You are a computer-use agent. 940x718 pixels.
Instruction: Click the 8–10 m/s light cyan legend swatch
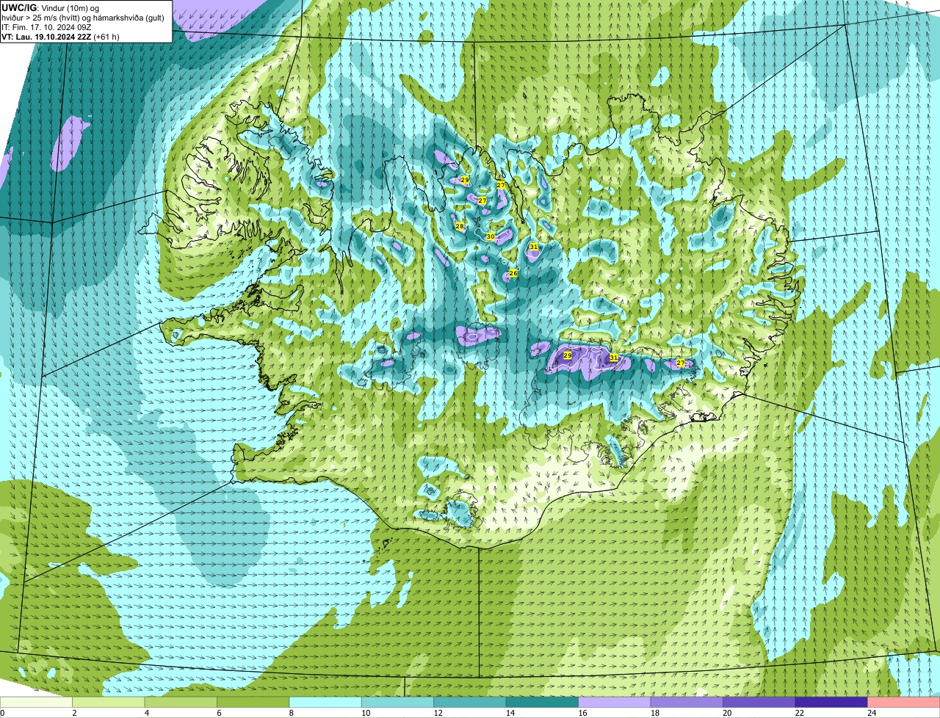[325, 702]
